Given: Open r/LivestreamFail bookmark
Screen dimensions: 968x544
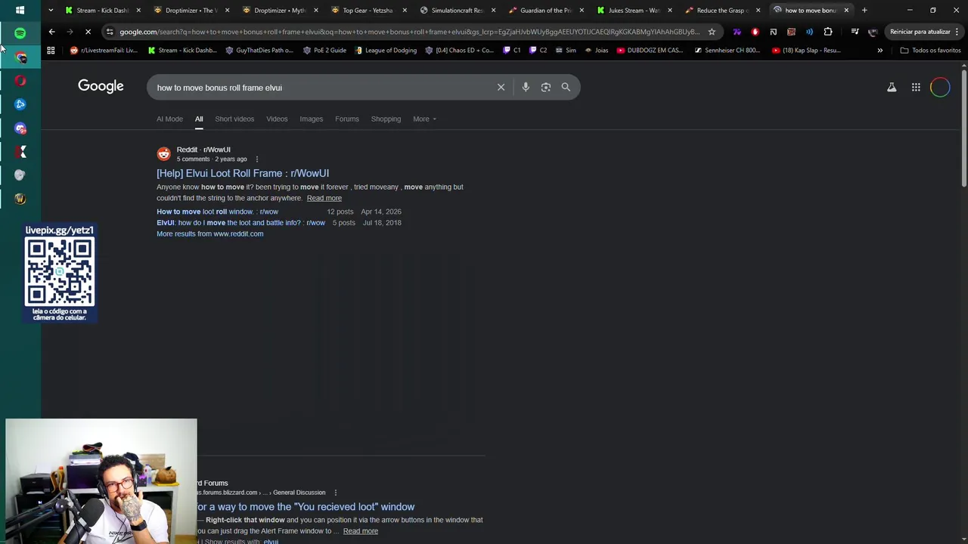Looking at the screenshot, I should click(x=104, y=50).
